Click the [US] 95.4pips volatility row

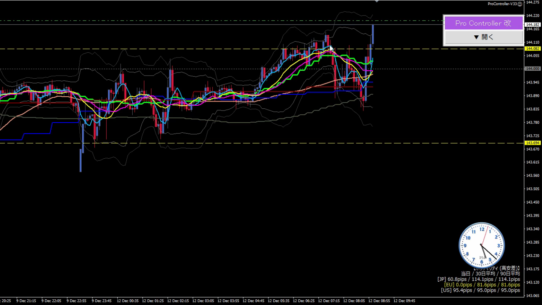480,290
